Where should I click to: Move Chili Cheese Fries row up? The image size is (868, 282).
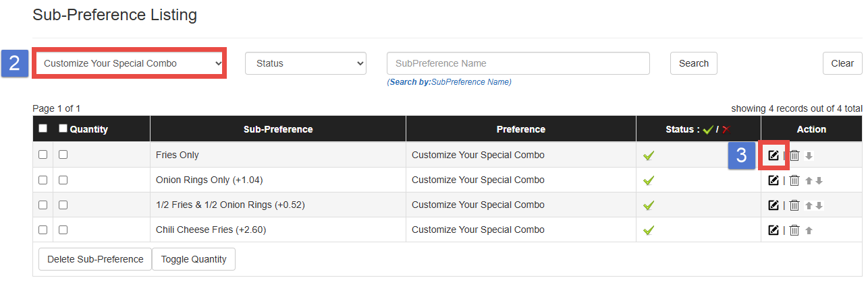pos(809,230)
